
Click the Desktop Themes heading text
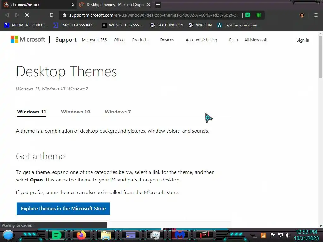[66, 72]
